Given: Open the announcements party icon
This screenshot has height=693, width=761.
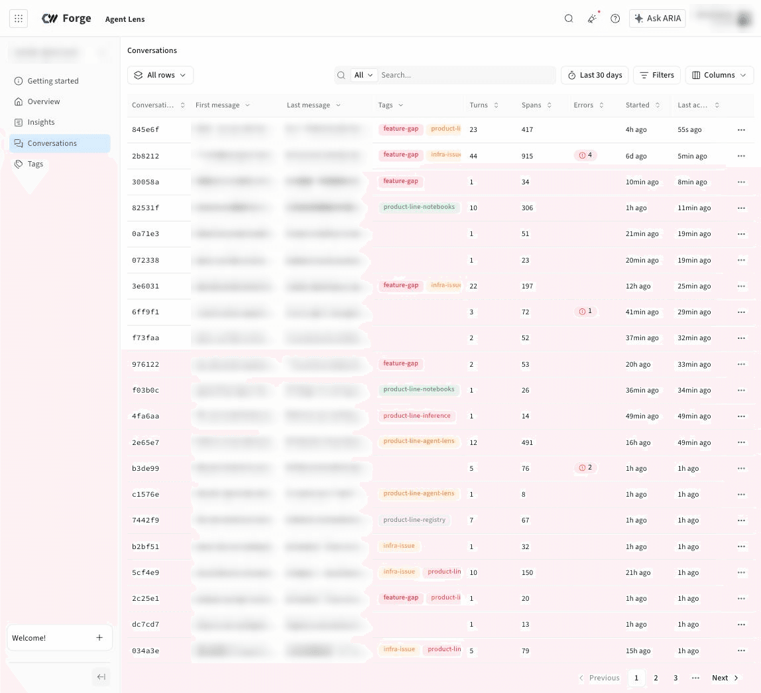Looking at the screenshot, I should 592,19.
